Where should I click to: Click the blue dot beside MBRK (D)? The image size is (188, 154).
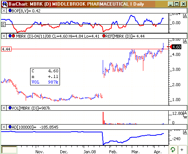pos(10,36)
